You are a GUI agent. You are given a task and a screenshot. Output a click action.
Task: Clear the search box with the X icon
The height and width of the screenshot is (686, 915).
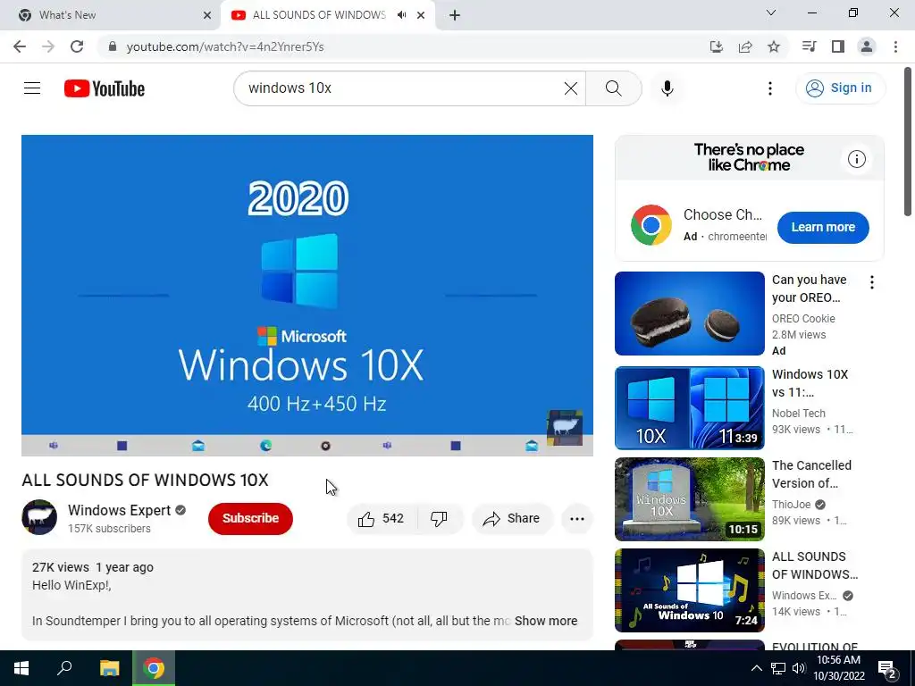pos(571,88)
